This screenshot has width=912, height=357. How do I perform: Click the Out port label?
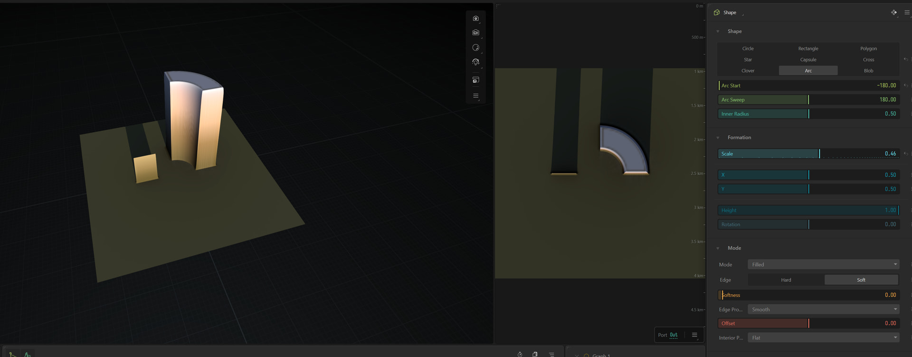click(674, 335)
